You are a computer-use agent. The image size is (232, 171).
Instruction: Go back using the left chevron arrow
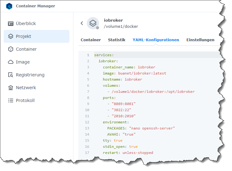pos(82,23)
